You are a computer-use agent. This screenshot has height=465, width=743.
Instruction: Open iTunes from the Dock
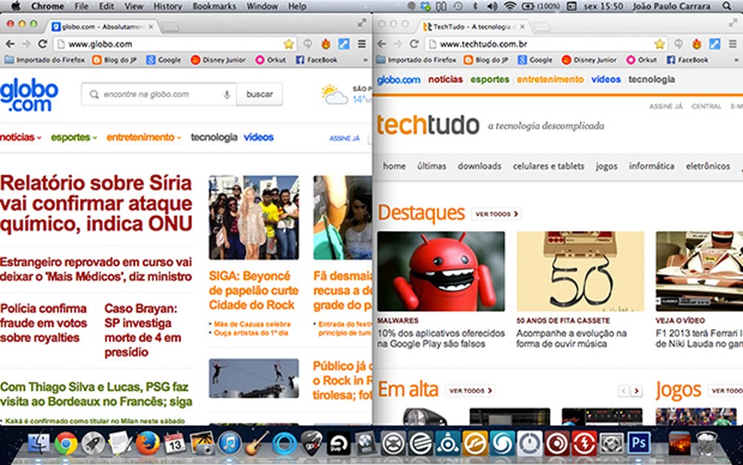[230, 444]
